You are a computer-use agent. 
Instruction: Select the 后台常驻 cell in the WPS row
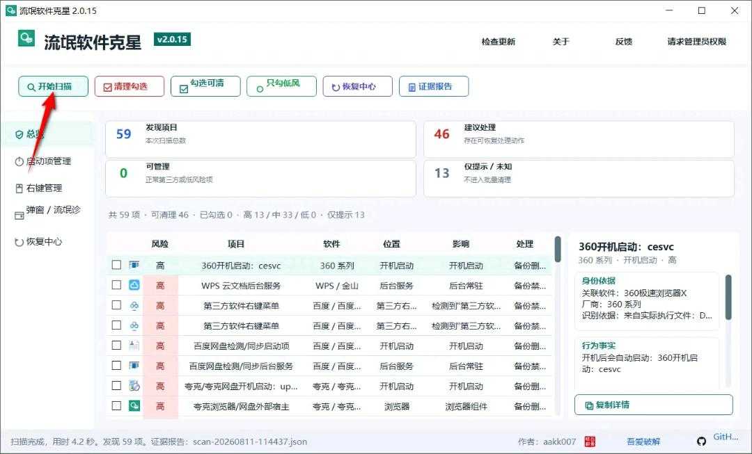(466, 286)
